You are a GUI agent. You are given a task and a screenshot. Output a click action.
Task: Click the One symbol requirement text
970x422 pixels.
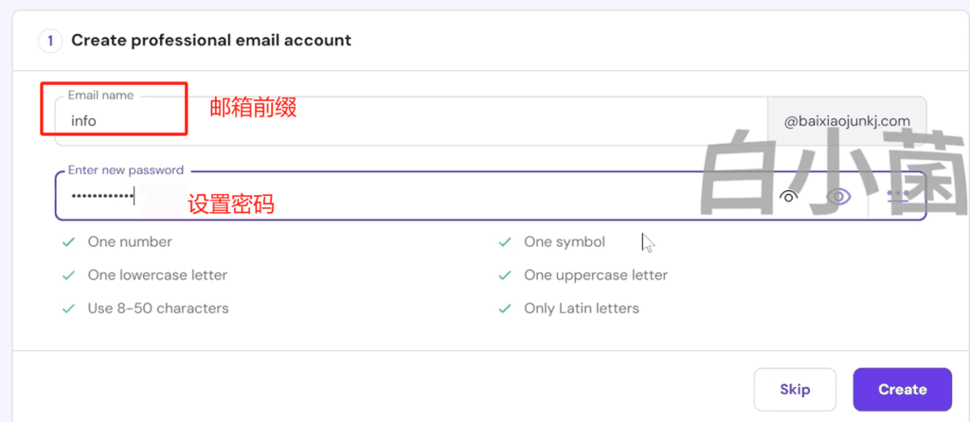[x=565, y=242]
